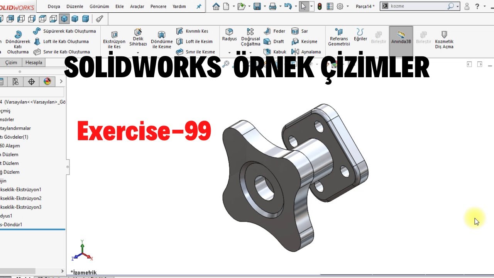The height and width of the screenshot is (278, 494).
Task: Click the search magnifier icon
Action: (451, 6)
